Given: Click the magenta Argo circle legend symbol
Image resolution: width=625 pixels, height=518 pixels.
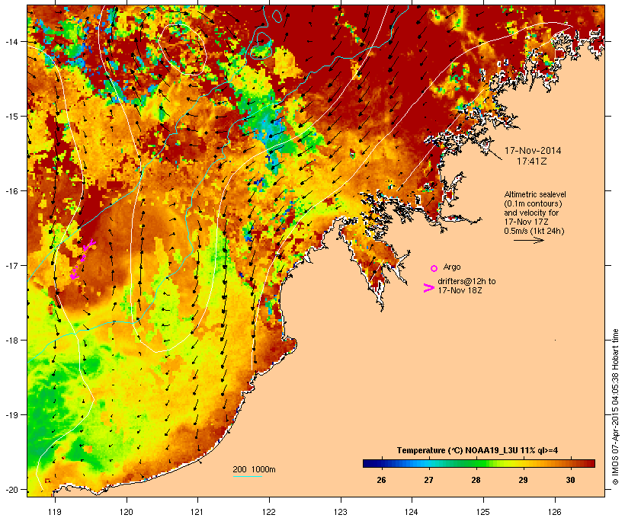Looking at the screenshot, I should click(x=434, y=268).
